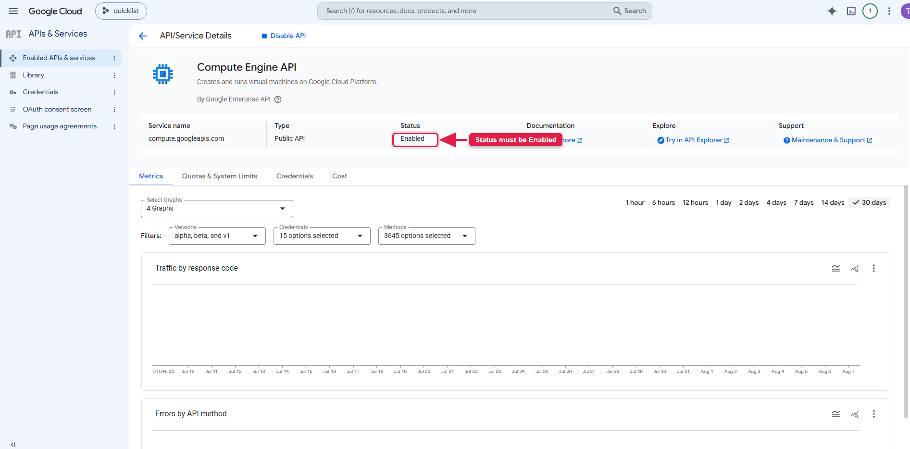Switch to Quotas & System Limits tab
The image size is (910, 449).
click(x=220, y=176)
